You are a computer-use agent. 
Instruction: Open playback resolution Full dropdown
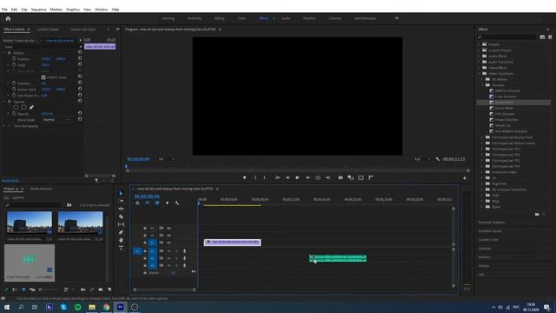click(x=422, y=159)
